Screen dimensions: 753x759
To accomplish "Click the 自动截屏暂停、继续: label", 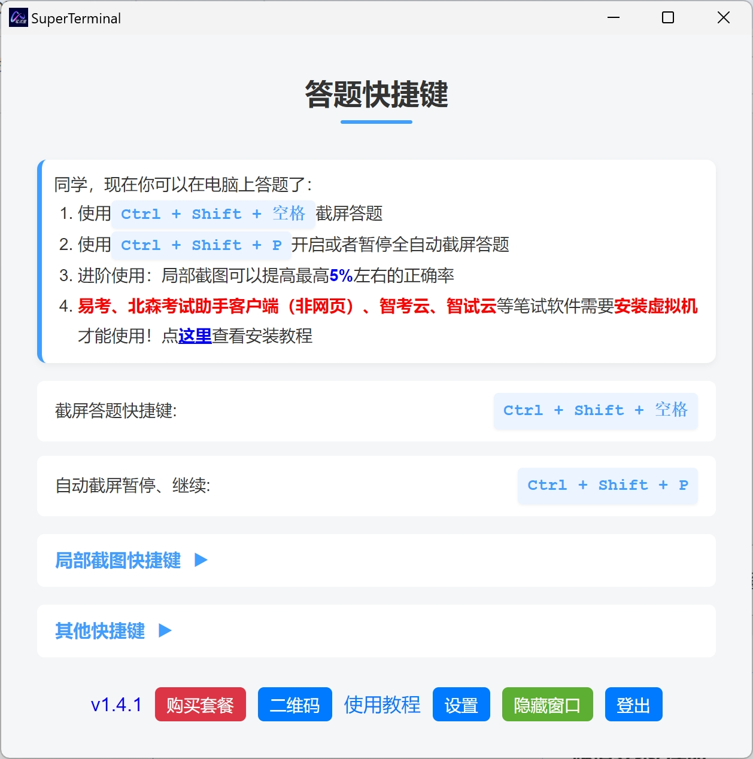I will click(x=133, y=486).
